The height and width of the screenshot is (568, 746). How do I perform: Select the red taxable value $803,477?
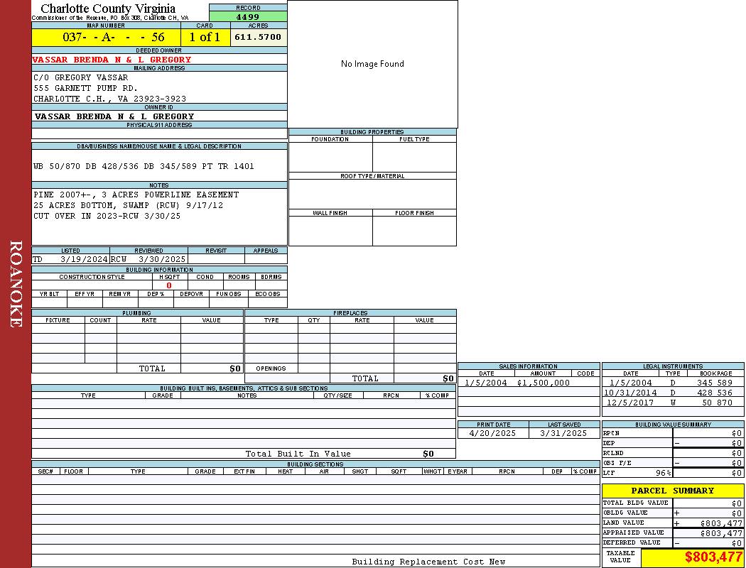[713, 557]
